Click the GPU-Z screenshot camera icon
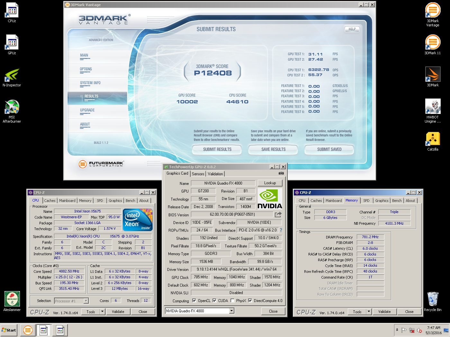This screenshot has width=450, height=337. (281, 173)
